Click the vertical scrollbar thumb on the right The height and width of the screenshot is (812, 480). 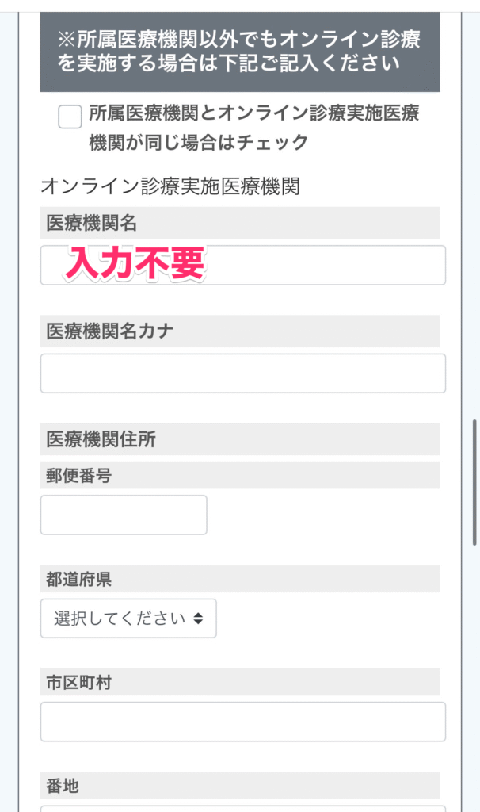coord(474,482)
